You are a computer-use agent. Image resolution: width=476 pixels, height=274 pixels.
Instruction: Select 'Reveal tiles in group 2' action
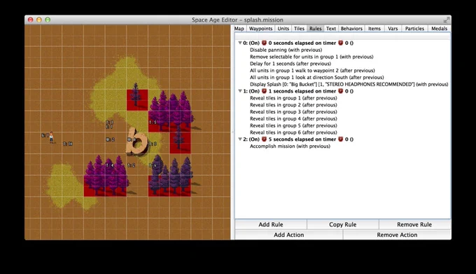point(293,105)
